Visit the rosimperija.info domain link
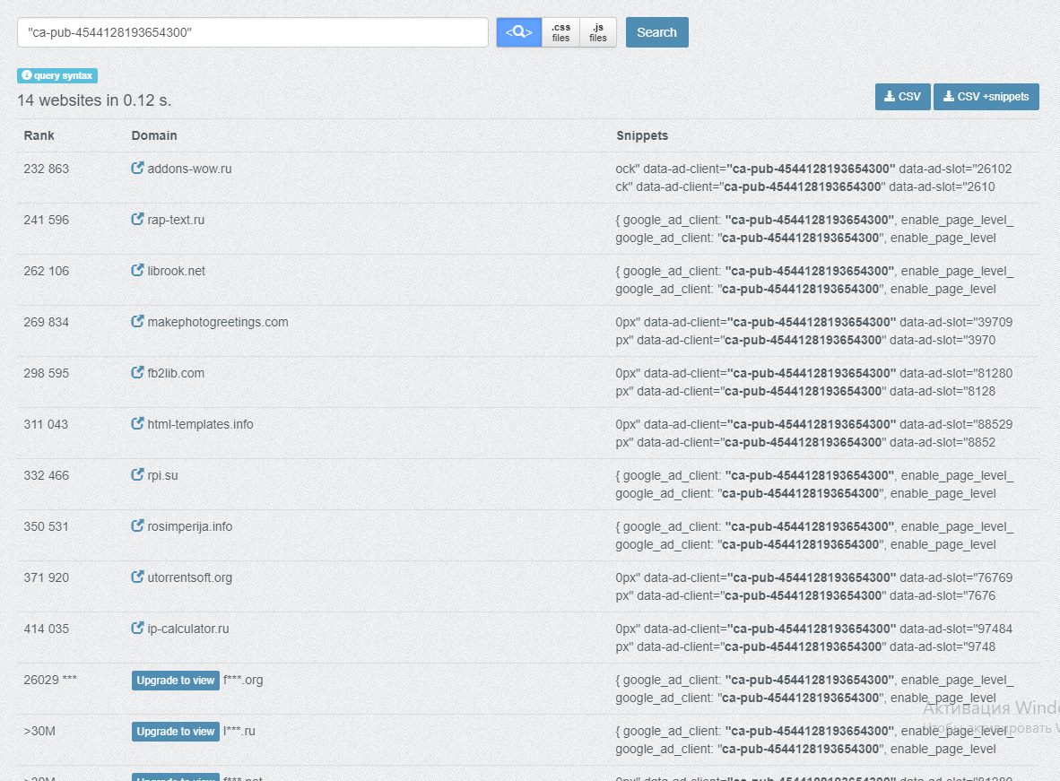1060x781 pixels. pos(189,526)
